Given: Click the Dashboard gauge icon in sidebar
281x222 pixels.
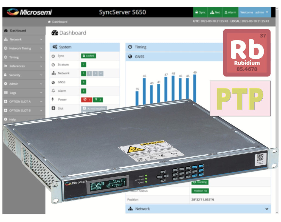Looking at the screenshot, I should point(6,31).
